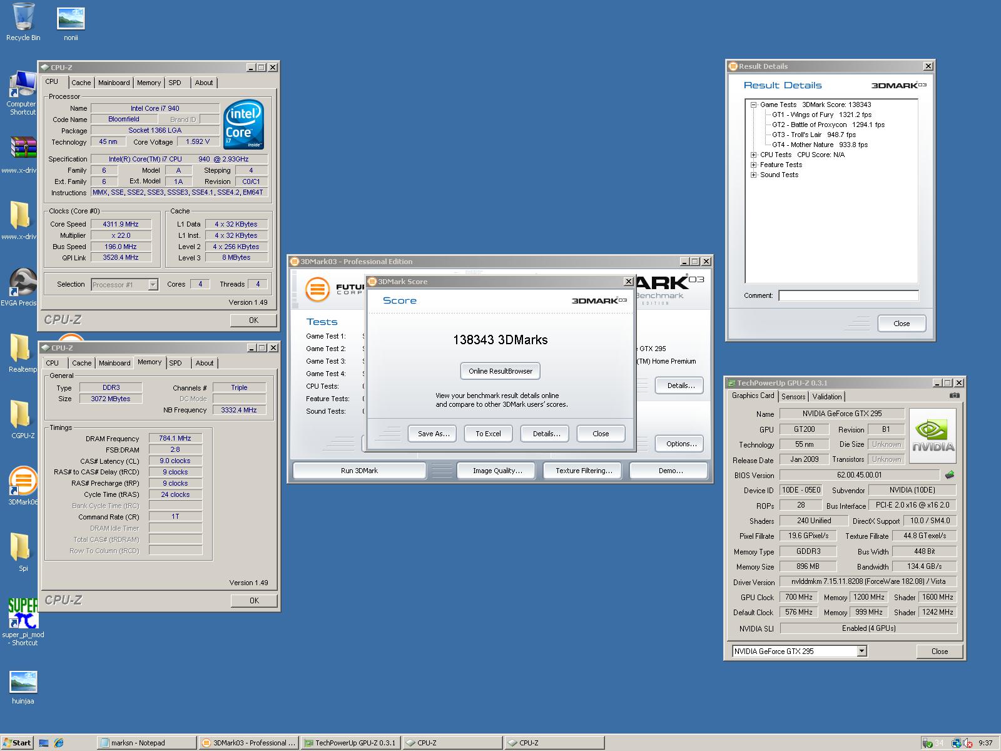1001x751 pixels.
Task: Click the Image Quality button
Action: 497,471
